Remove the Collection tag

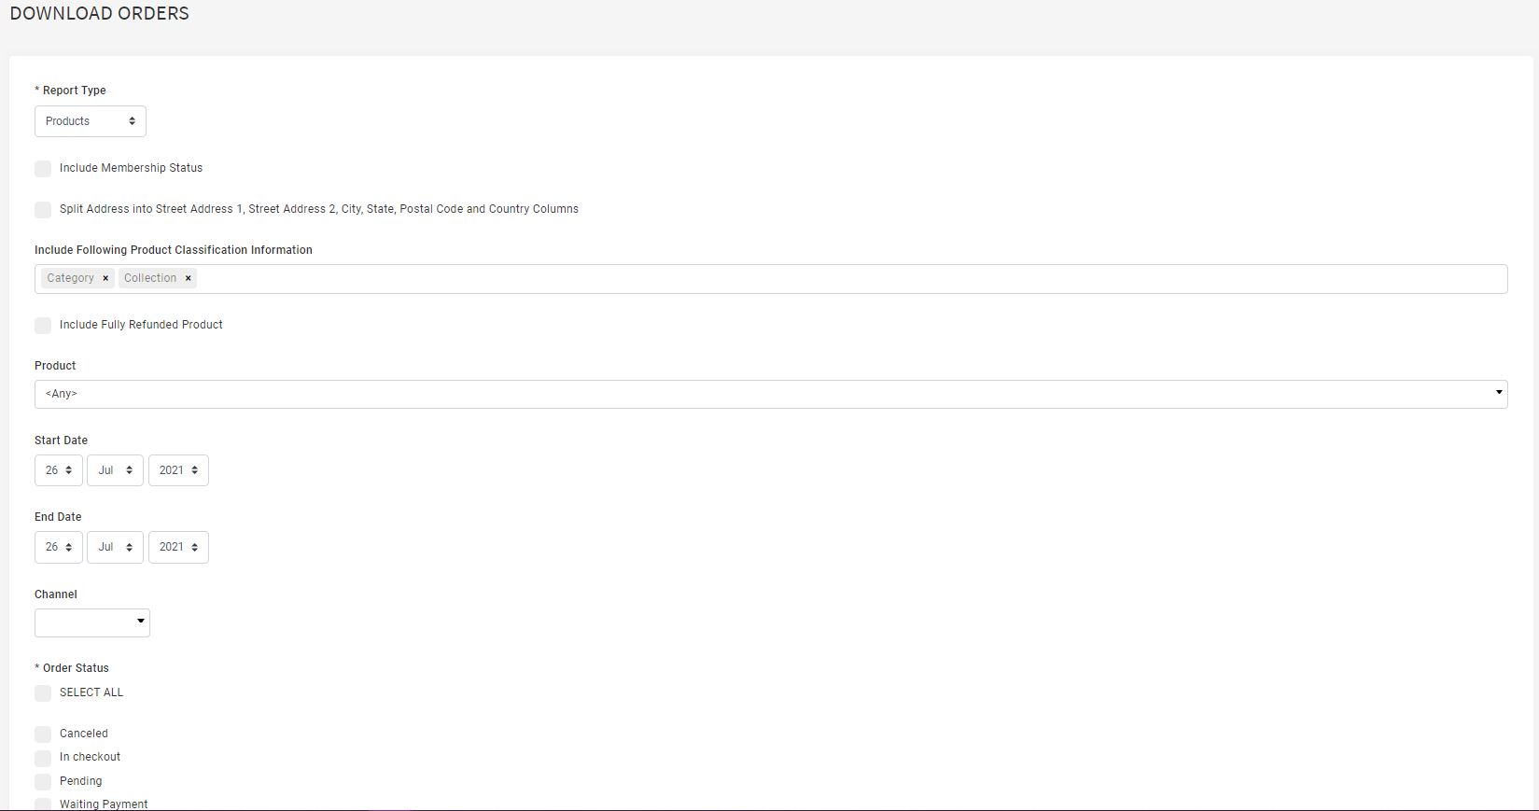(x=188, y=278)
